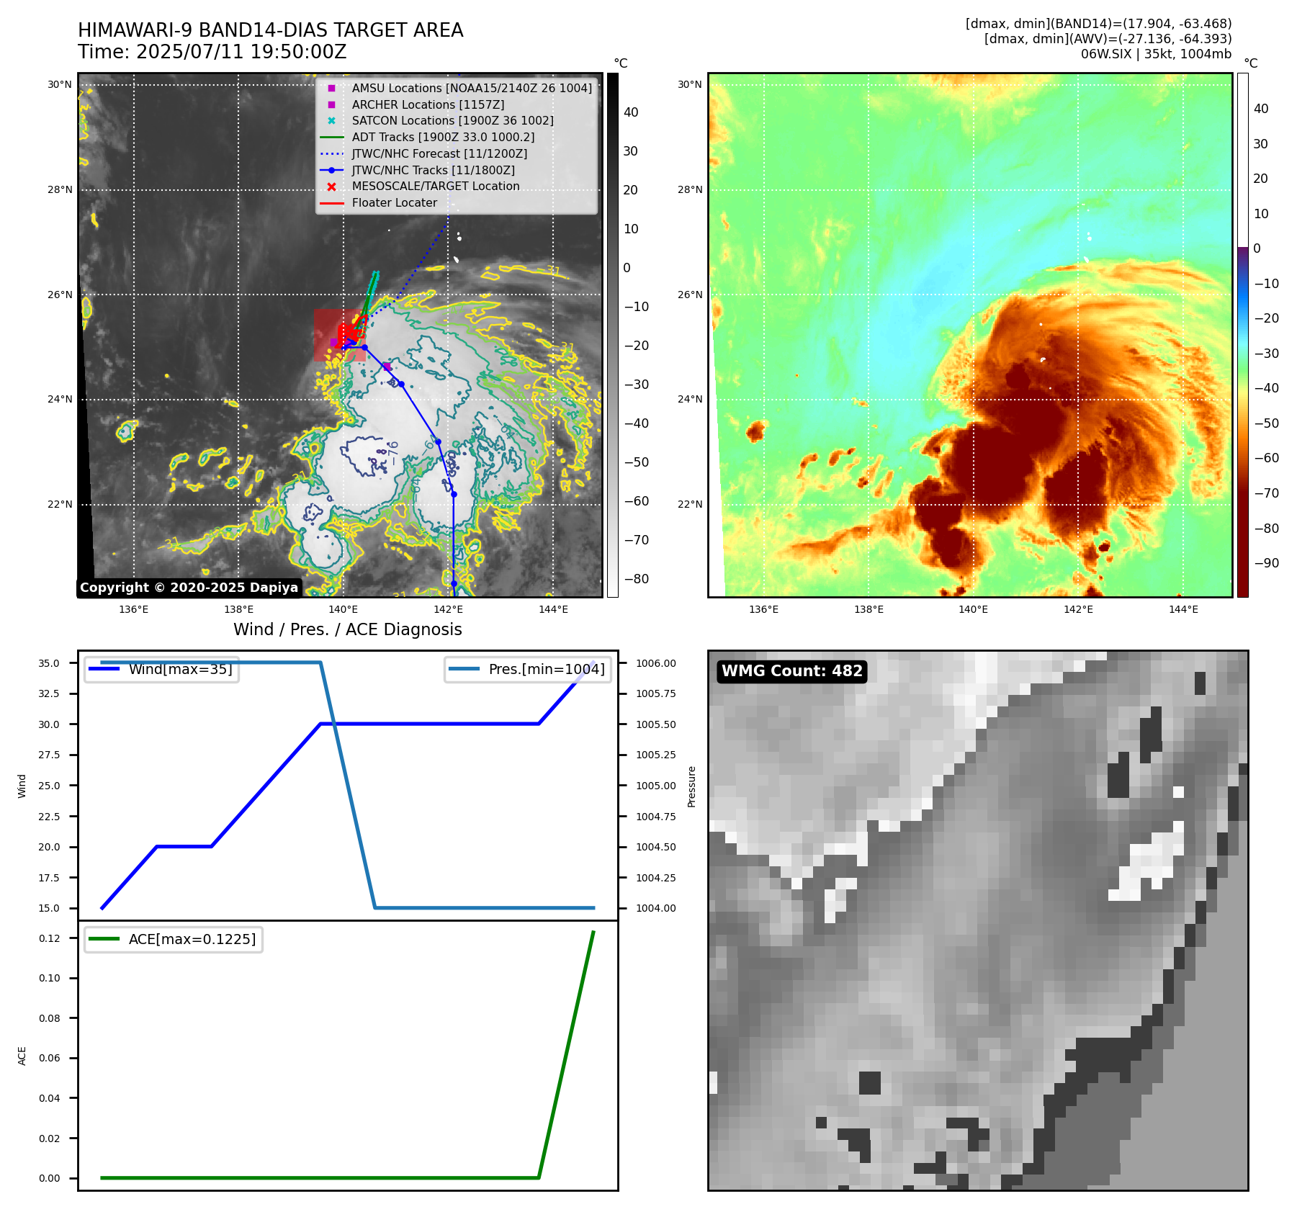The height and width of the screenshot is (1217, 1297).
Task: Select the MESOSCALE/TARGET Location legend text
Action: [x=436, y=187]
